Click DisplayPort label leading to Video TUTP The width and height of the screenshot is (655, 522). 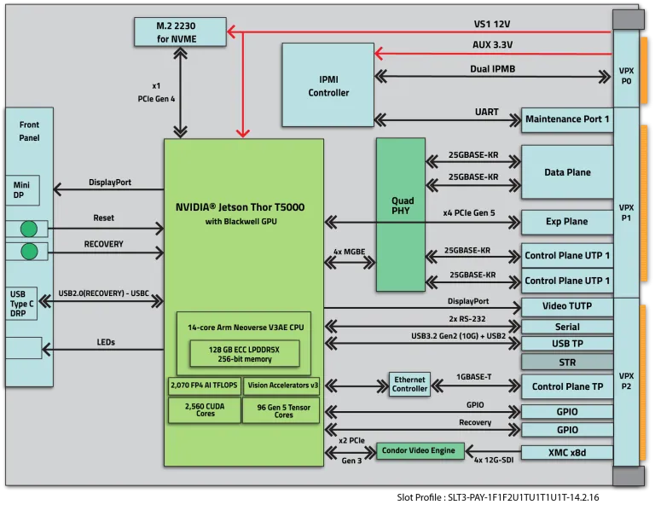point(468,301)
